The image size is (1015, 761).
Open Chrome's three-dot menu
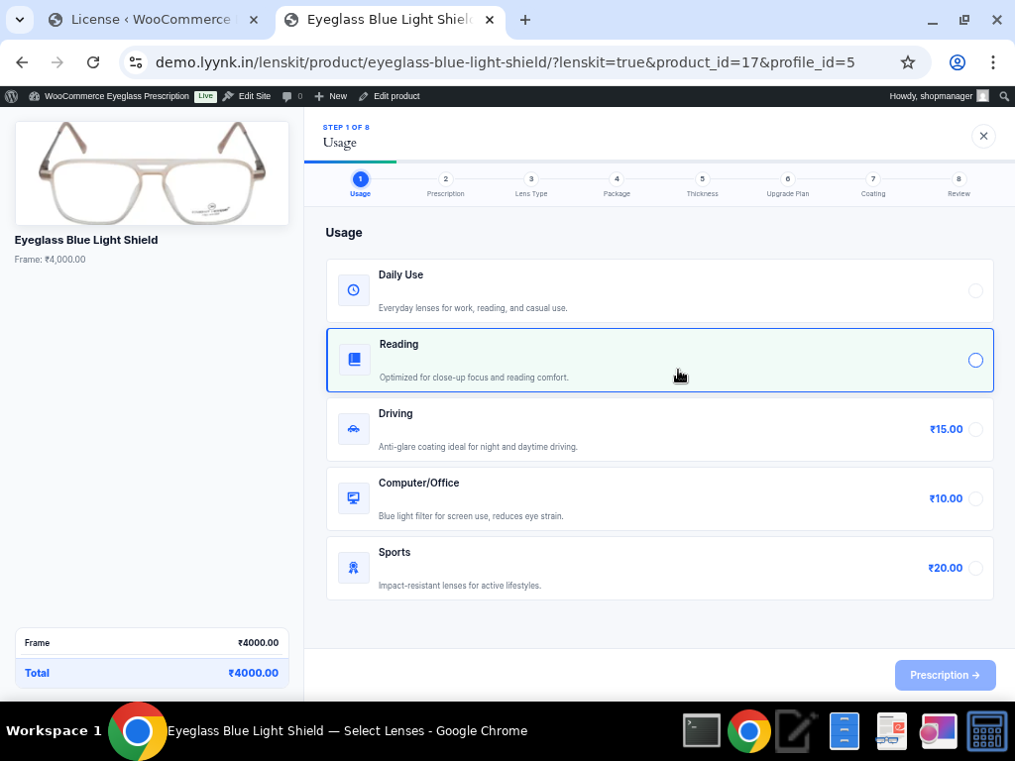coord(992,62)
